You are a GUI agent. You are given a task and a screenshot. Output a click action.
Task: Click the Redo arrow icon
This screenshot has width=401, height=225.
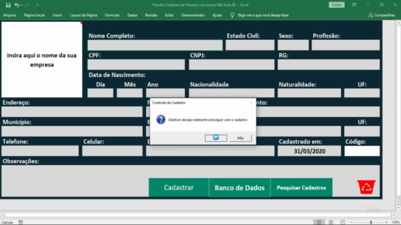[28, 5]
